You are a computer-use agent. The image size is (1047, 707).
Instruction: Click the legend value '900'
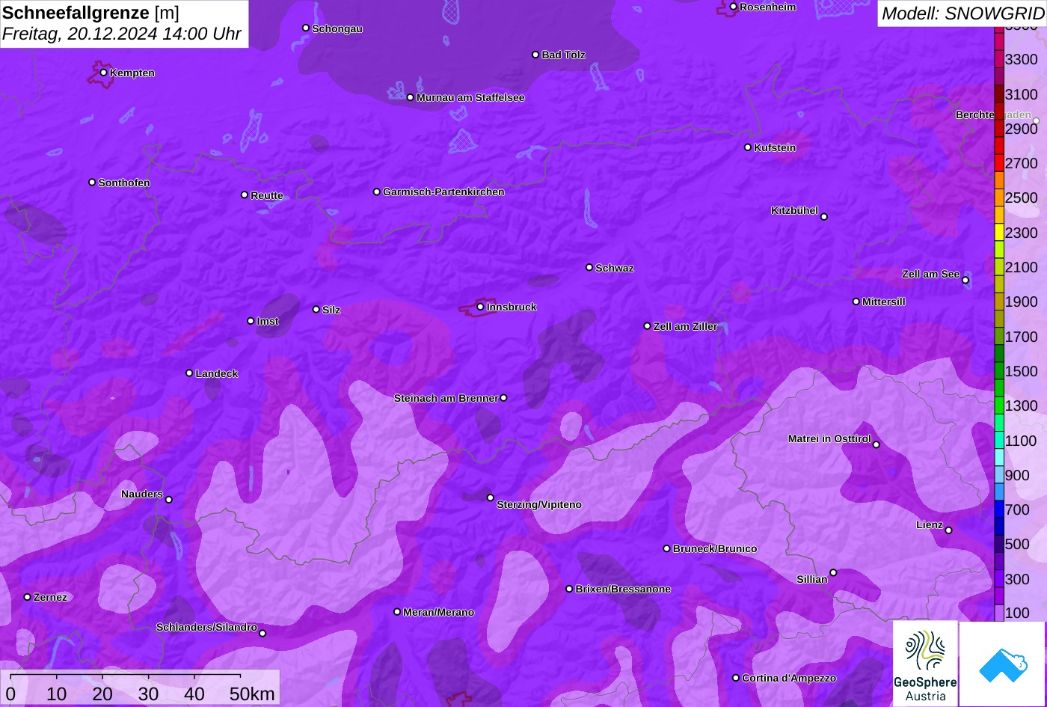pyautogui.click(x=1018, y=475)
